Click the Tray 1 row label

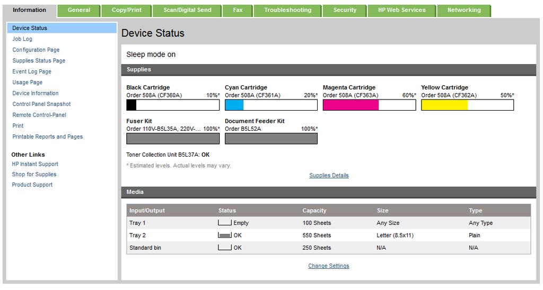(137, 223)
